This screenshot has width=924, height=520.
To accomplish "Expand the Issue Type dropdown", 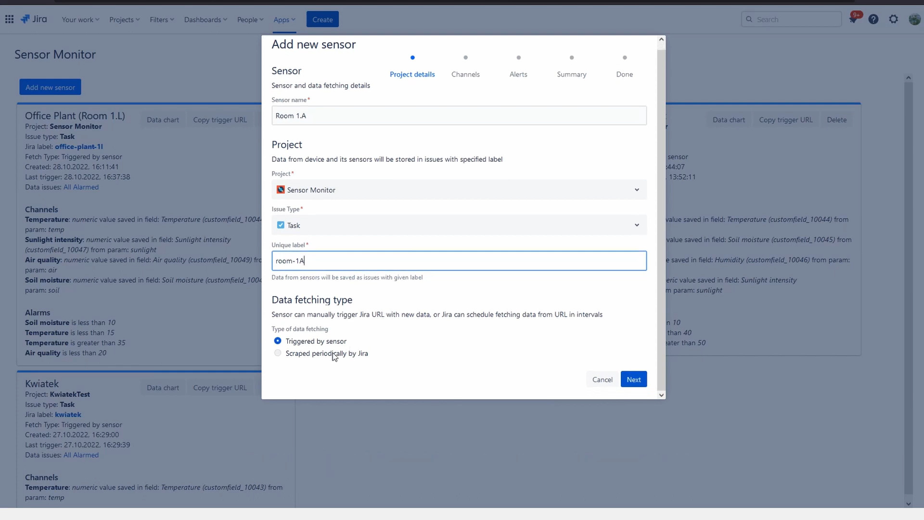I will (636, 225).
